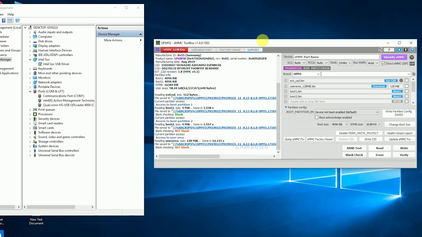Viewport: 422px width, 237px height.
Task: Open the eMMC ToolBox hamburger menu
Action: point(158,50)
